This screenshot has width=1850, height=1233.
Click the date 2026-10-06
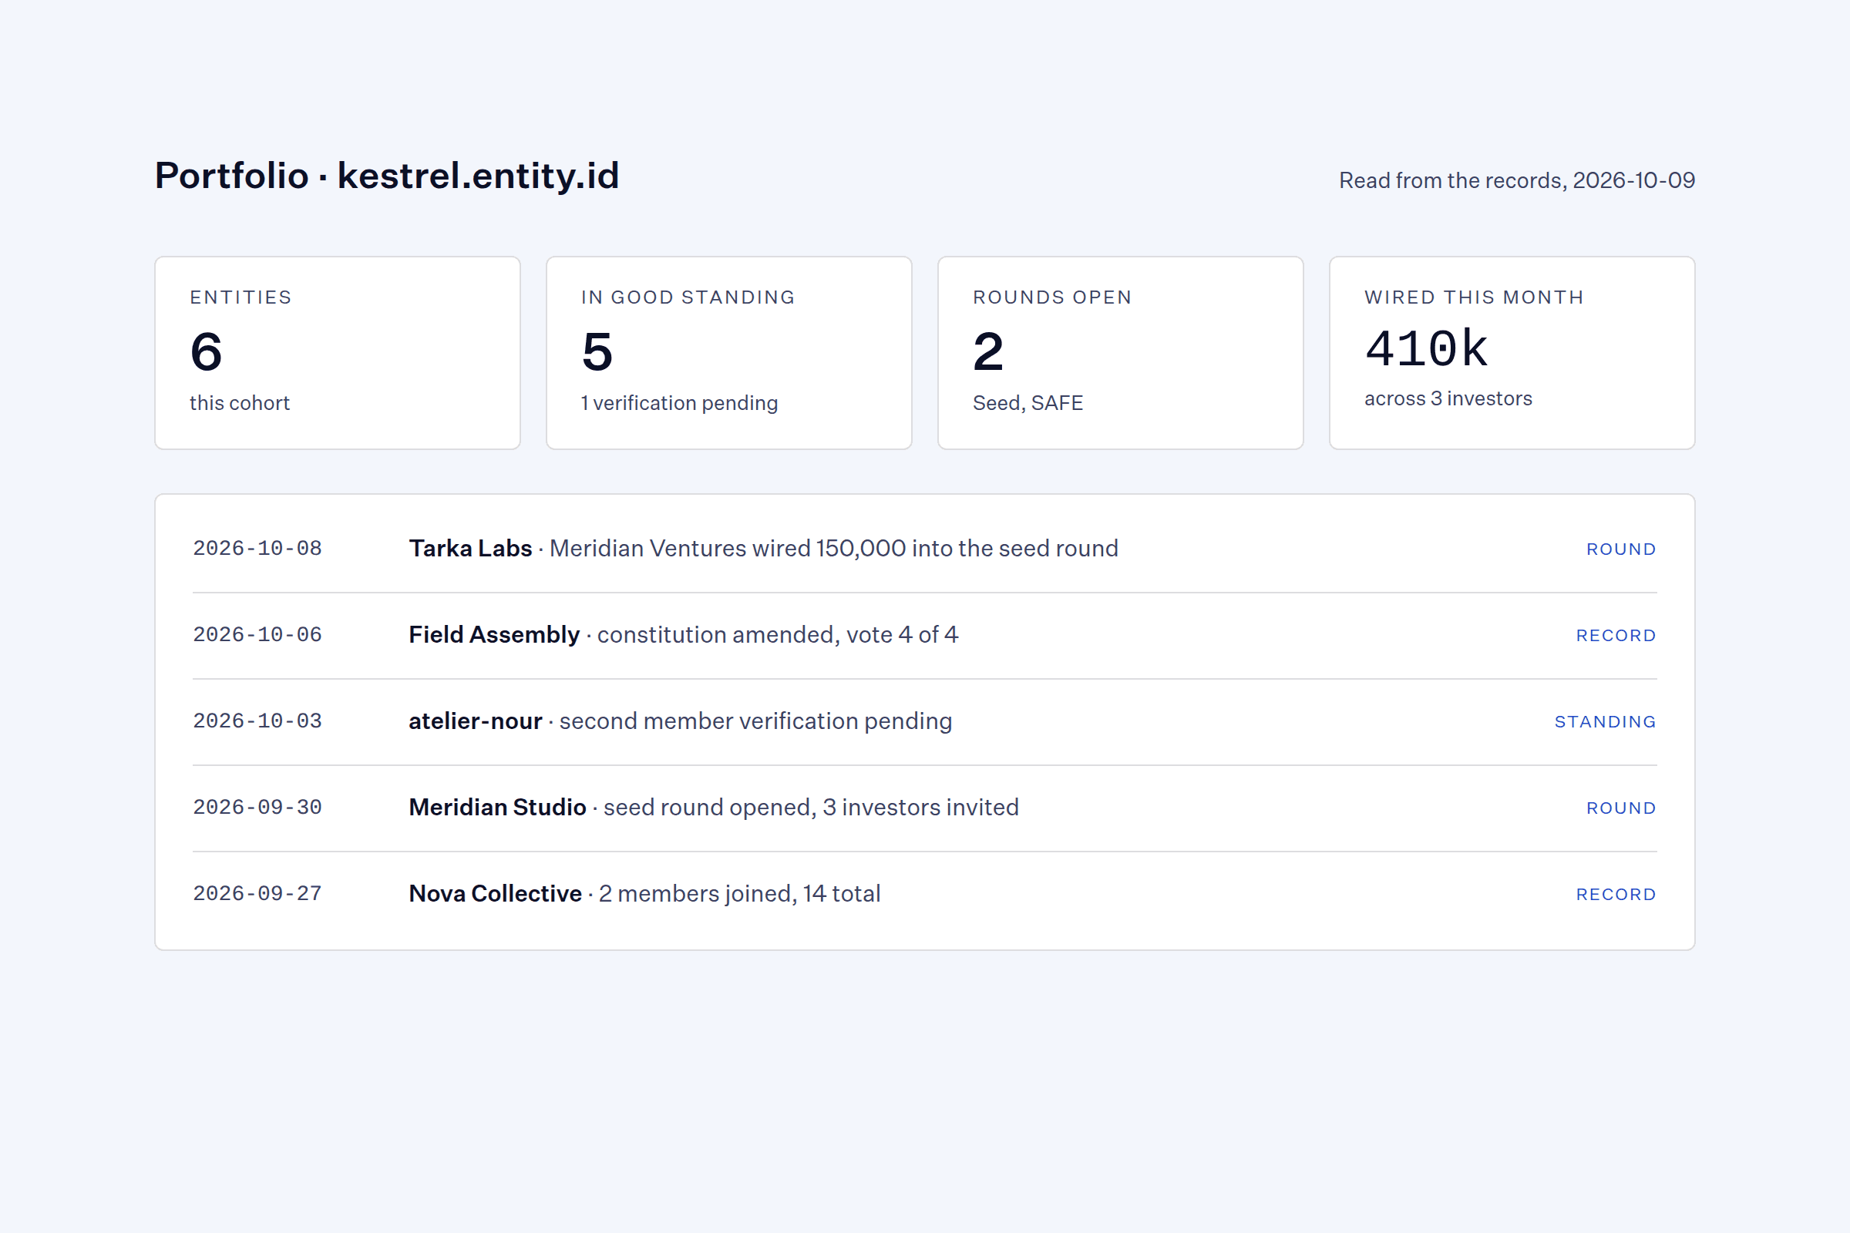(257, 634)
